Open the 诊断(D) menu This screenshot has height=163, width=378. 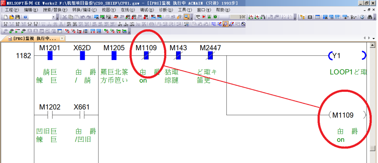166,10
